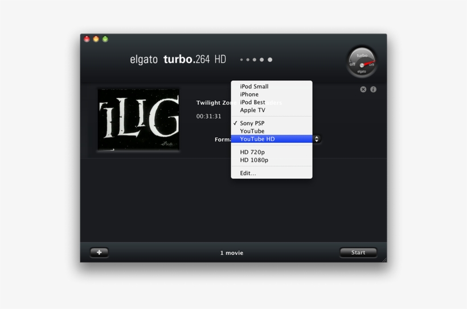Screen dimensions: 467x309
Task: Click the Format popup stepper arrows
Action: point(317,139)
